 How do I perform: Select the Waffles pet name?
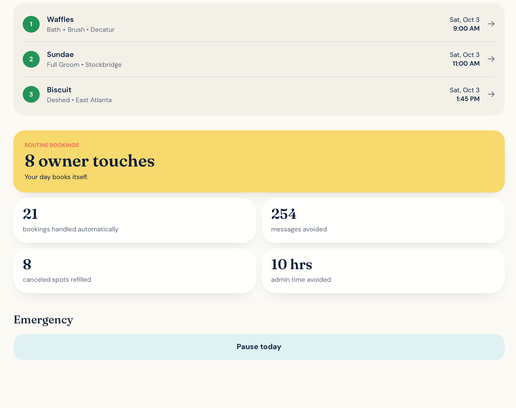pyautogui.click(x=60, y=19)
